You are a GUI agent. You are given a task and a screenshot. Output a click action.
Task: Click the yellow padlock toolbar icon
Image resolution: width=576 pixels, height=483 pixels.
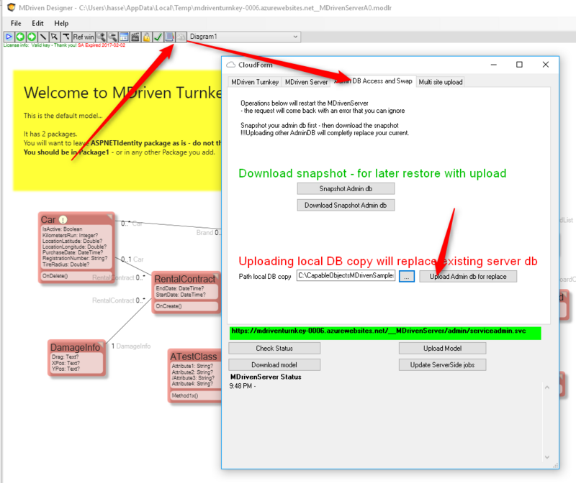click(x=147, y=37)
